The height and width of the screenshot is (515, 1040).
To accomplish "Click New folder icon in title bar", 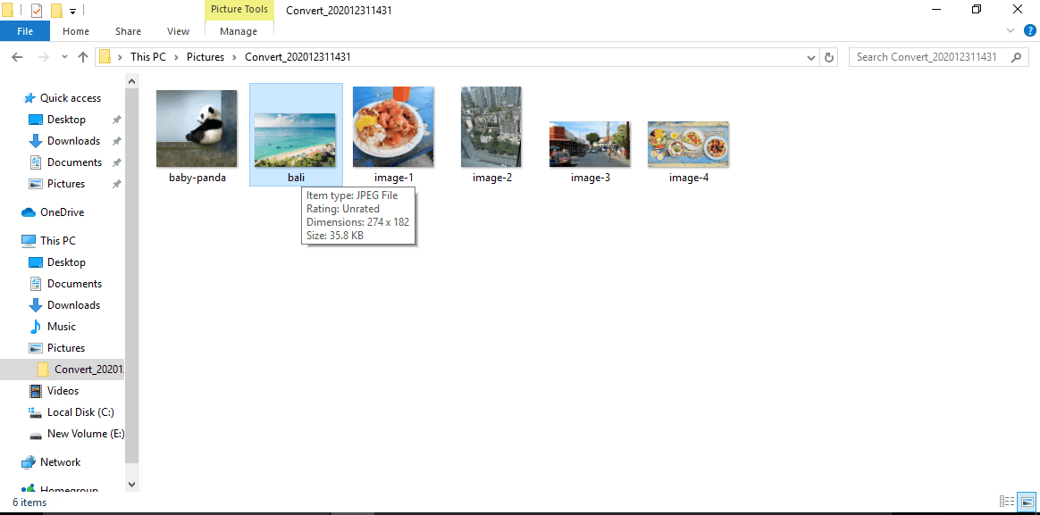I will pyautogui.click(x=56, y=11).
